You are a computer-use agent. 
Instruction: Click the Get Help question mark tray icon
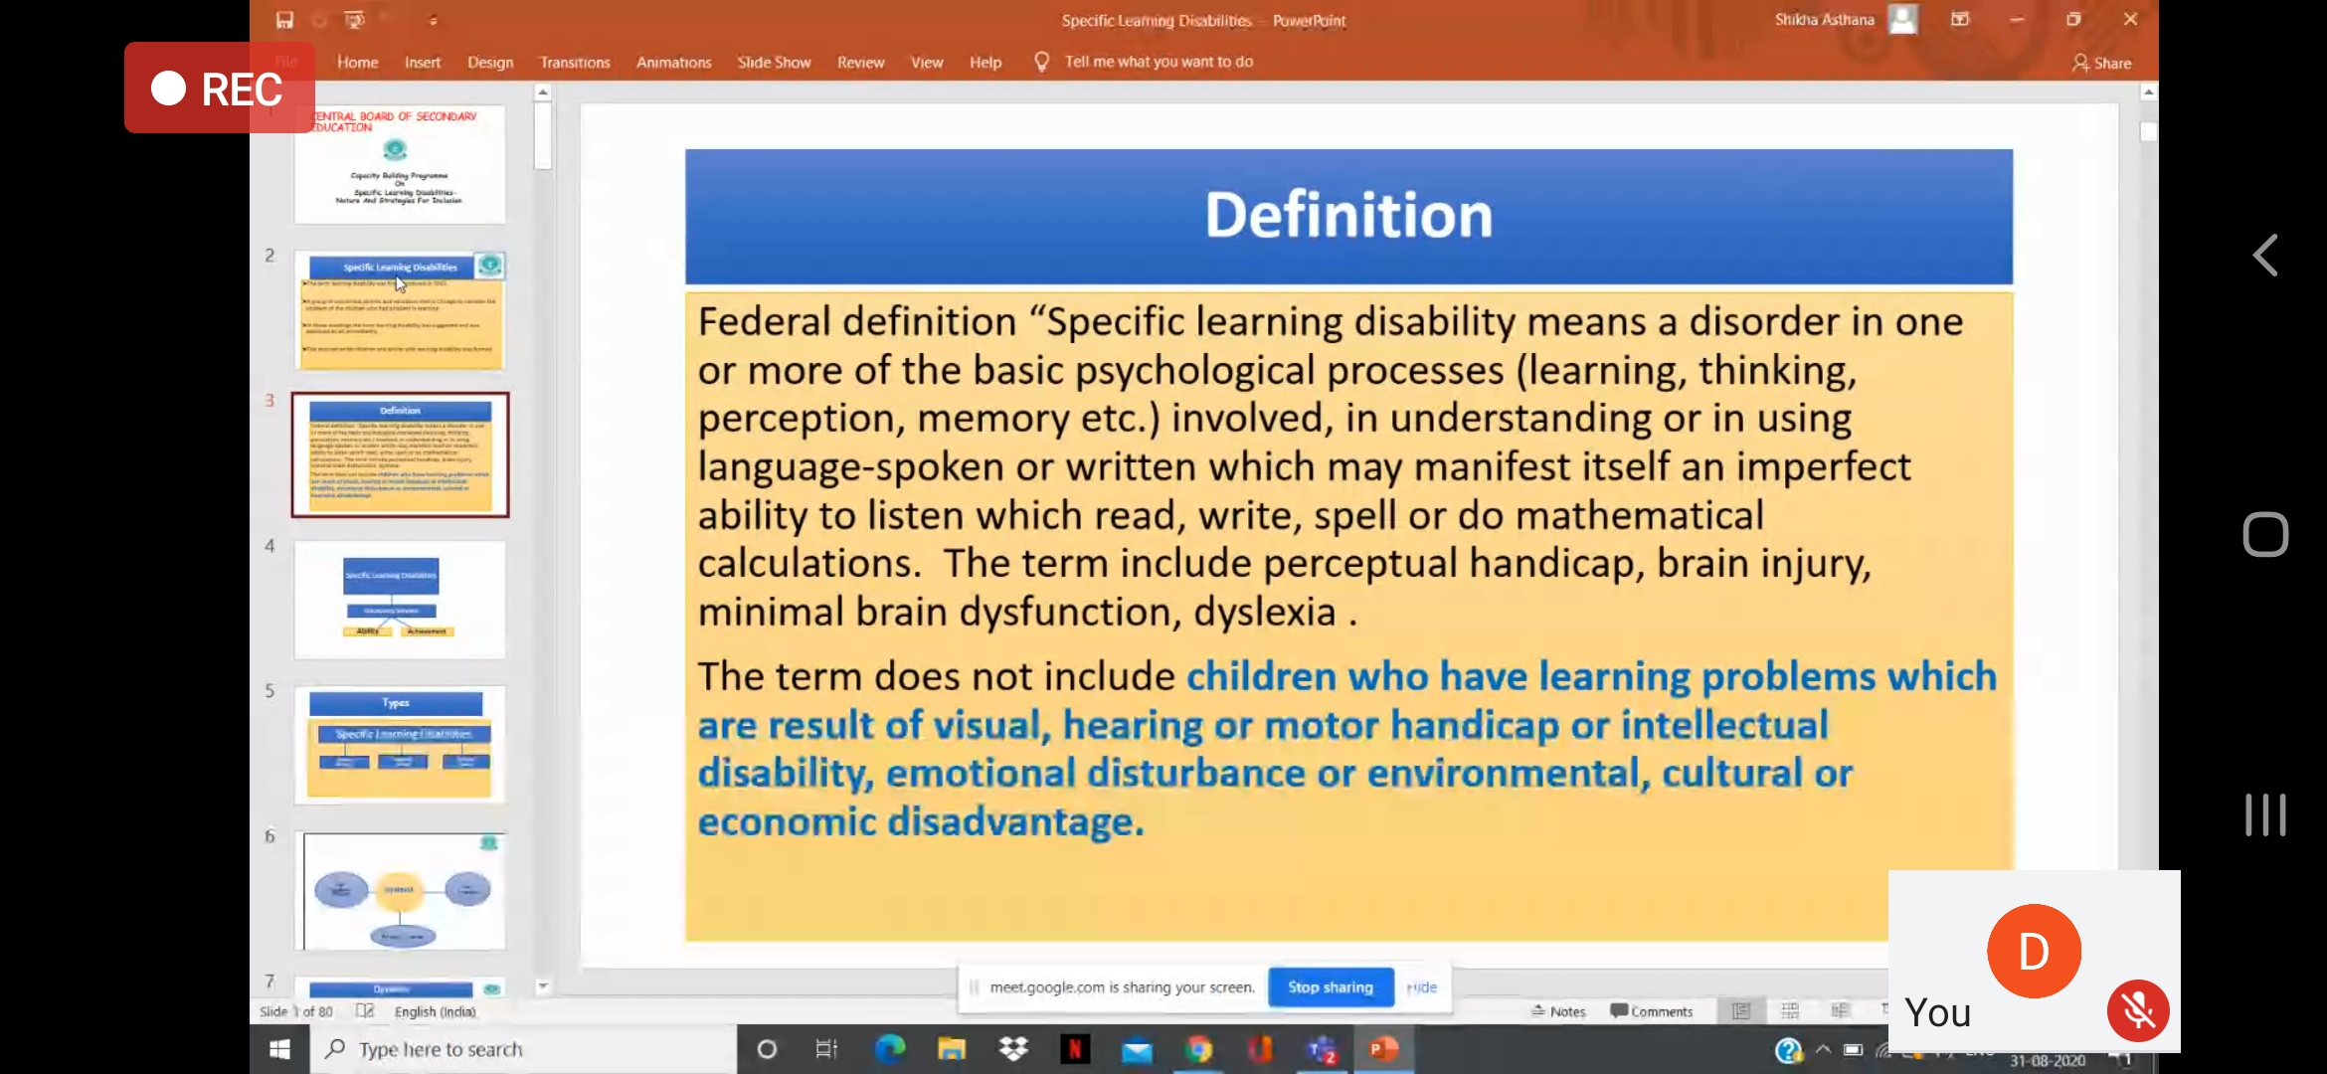point(1788,1050)
